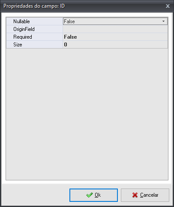This screenshot has width=174, height=207.
Task: Click the Size value cell showing 0
Action: tap(115, 45)
